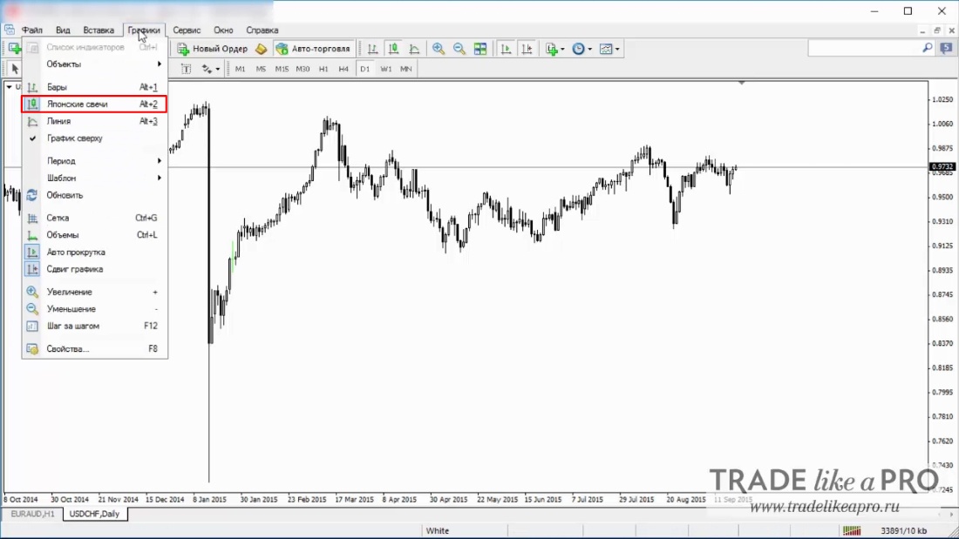Choose Бары menu entry
The width and height of the screenshot is (959, 539).
pyautogui.click(x=94, y=87)
